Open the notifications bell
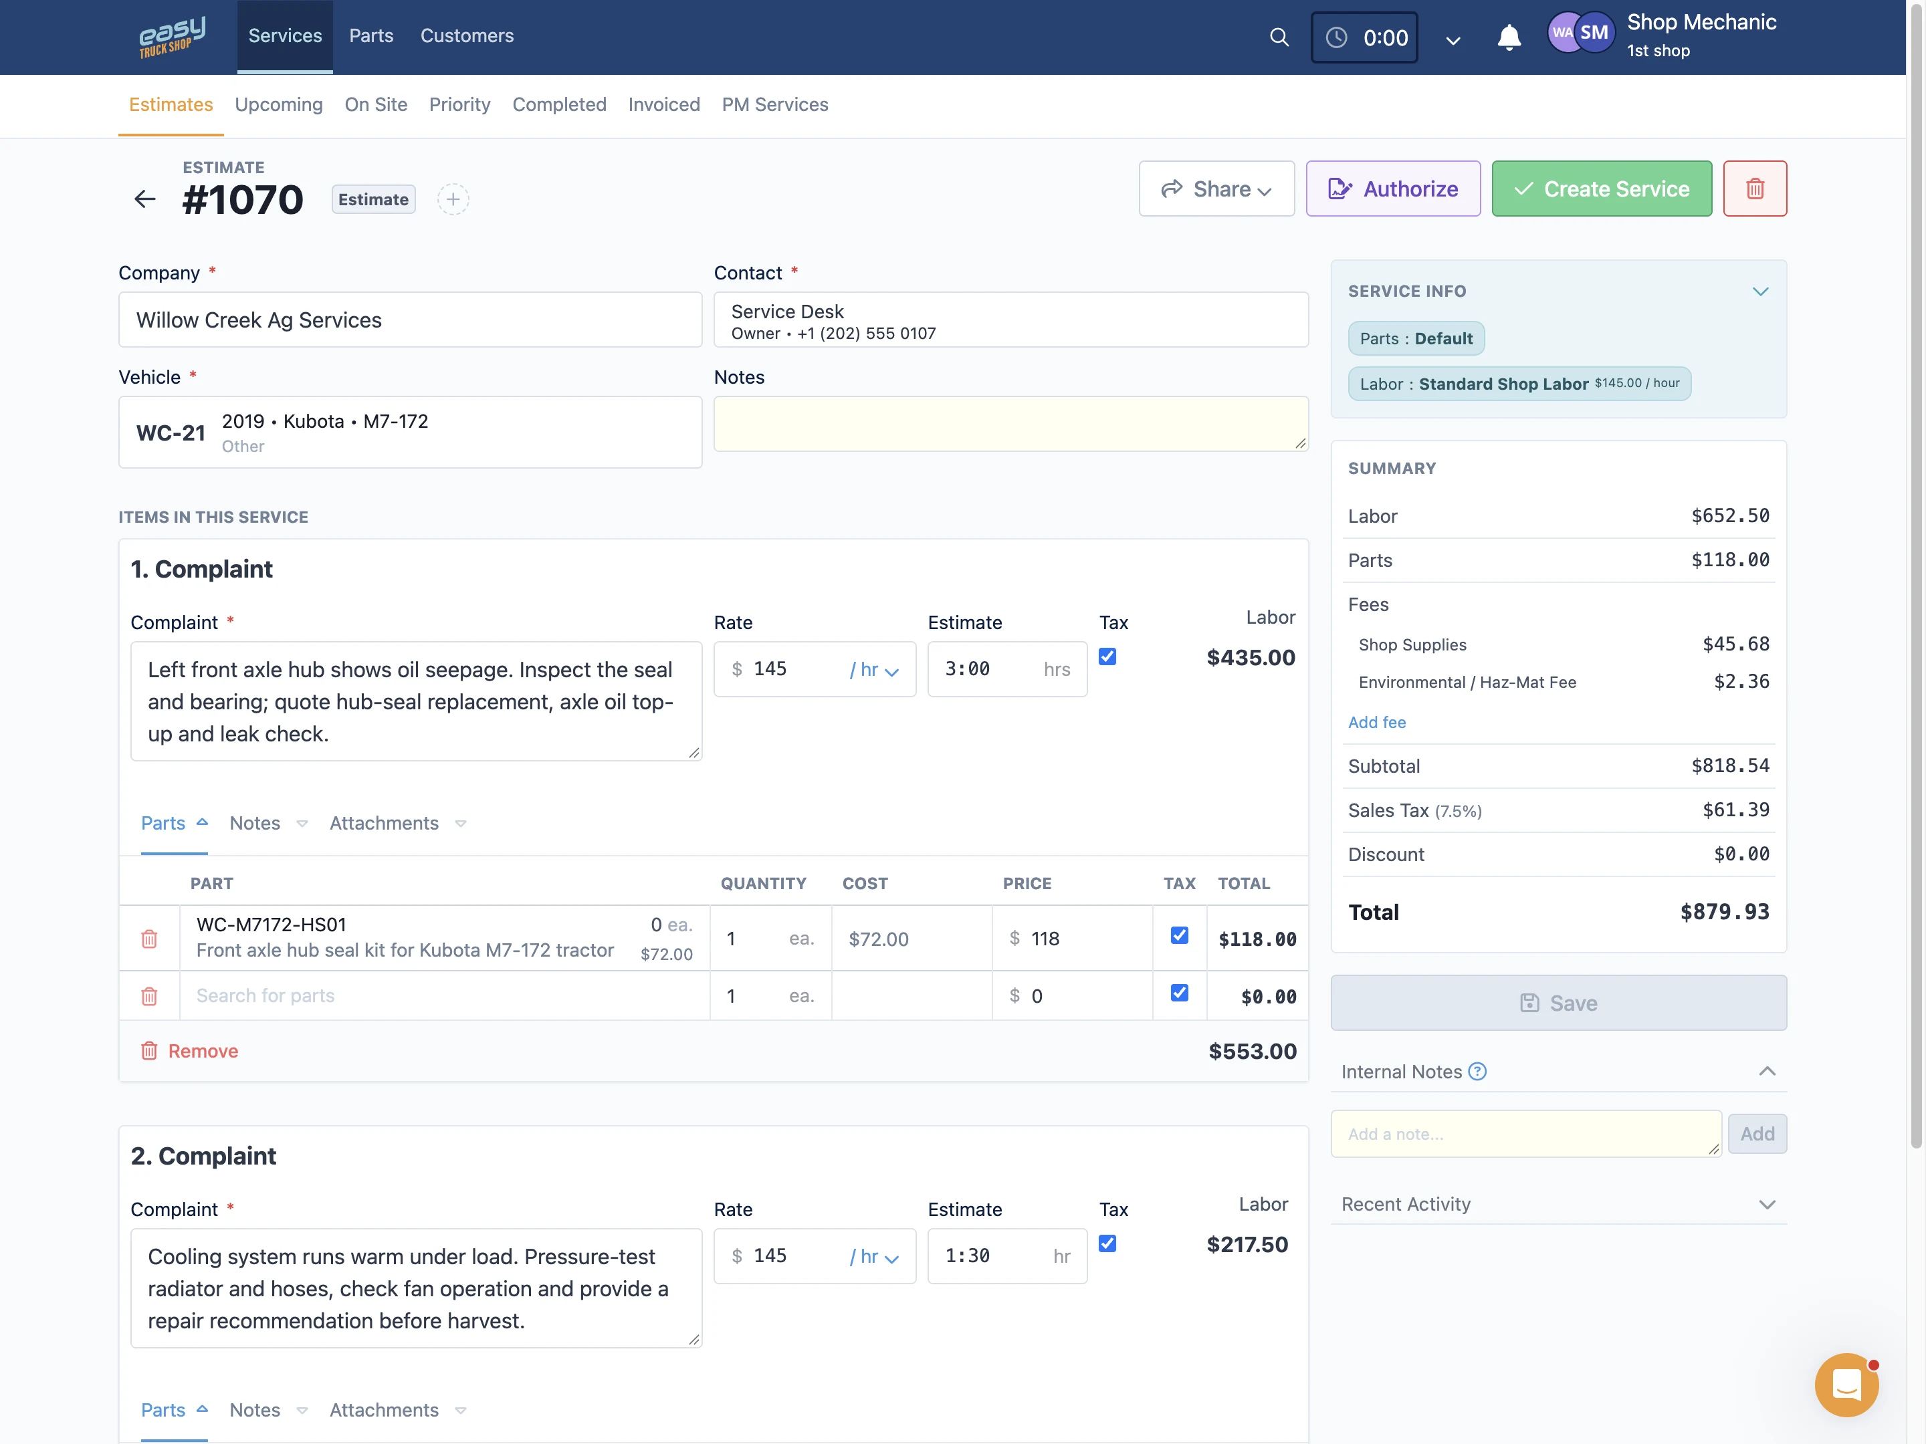 [x=1509, y=37]
